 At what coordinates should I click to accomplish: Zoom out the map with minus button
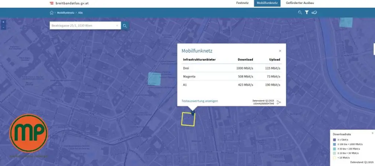[3, 27]
